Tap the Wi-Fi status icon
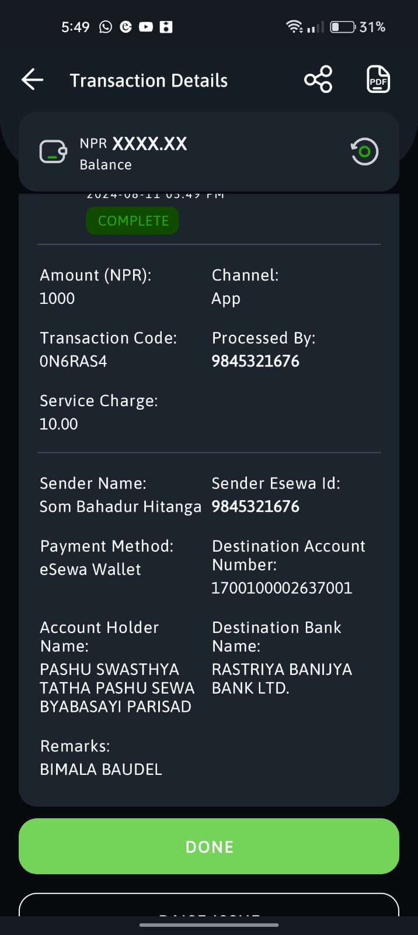Screen dimensions: 418x935 294,27
